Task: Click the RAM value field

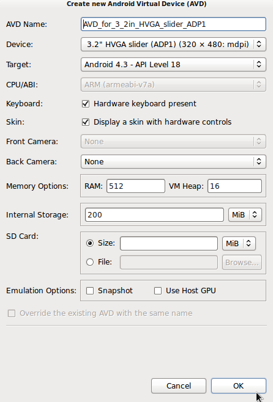Action: tap(136, 186)
